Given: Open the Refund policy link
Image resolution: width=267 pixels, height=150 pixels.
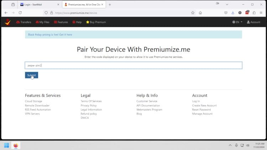Looking at the screenshot, I should (x=89, y=114).
